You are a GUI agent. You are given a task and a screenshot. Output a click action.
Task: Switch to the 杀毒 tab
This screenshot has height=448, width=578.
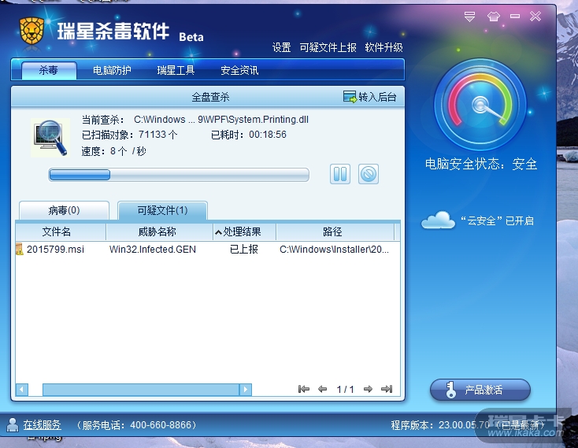click(49, 70)
